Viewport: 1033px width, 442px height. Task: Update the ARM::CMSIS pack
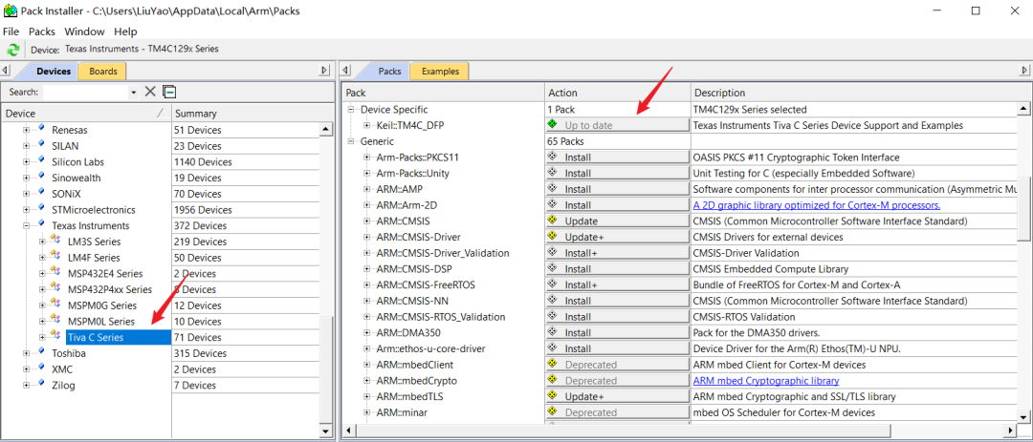[x=617, y=221]
